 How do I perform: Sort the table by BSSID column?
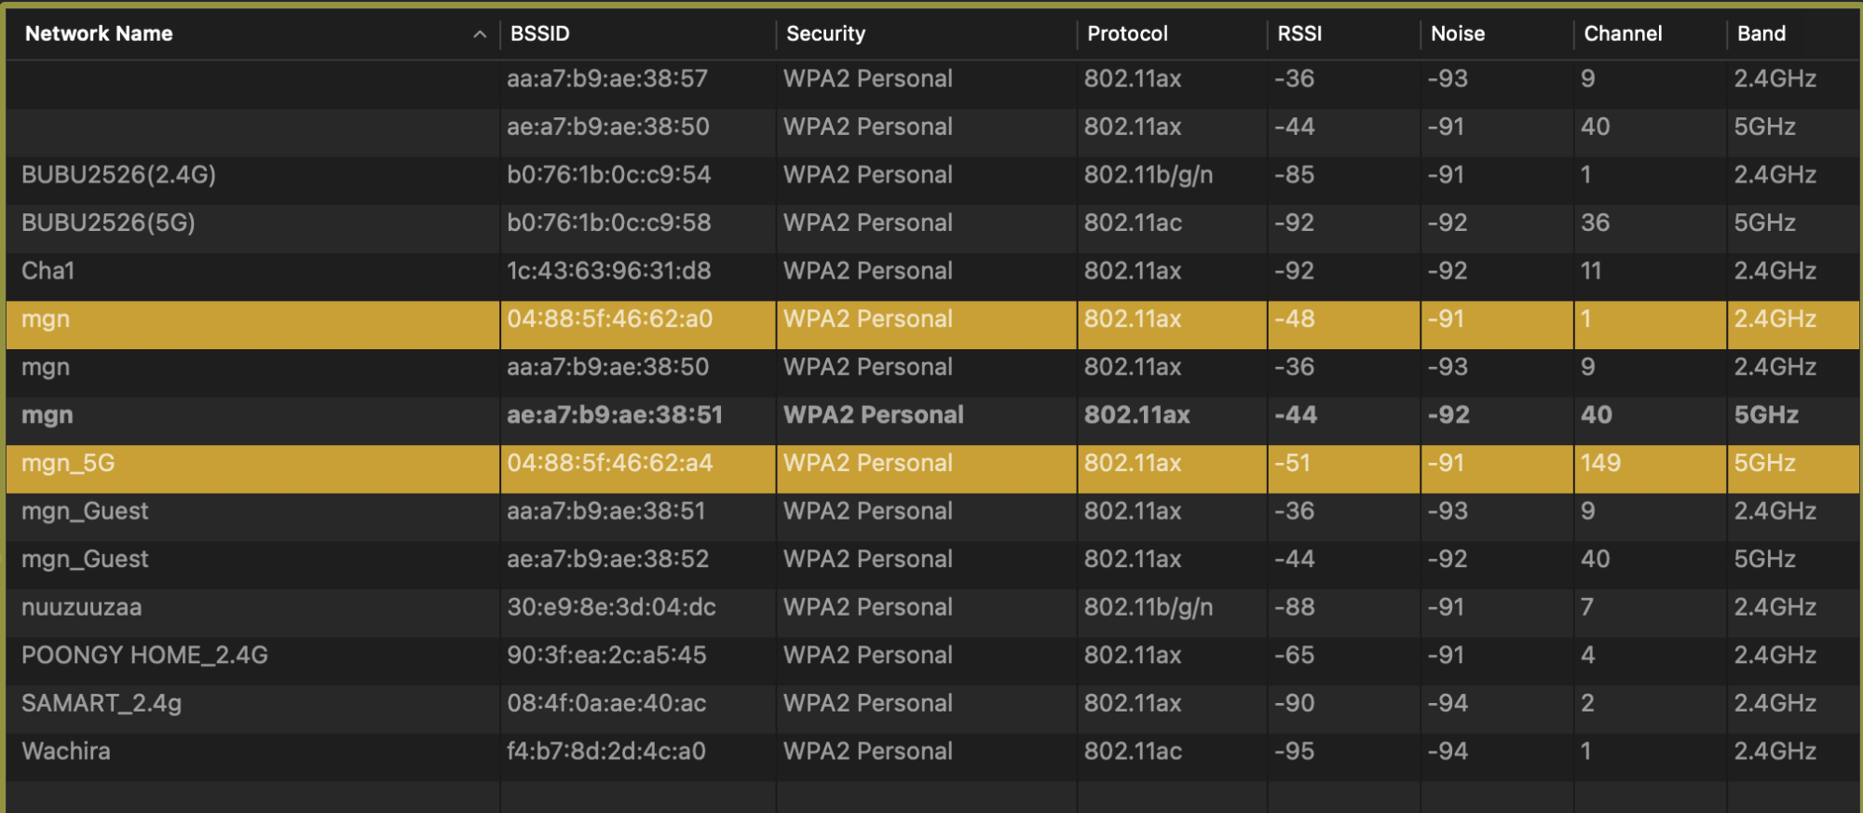click(x=540, y=34)
